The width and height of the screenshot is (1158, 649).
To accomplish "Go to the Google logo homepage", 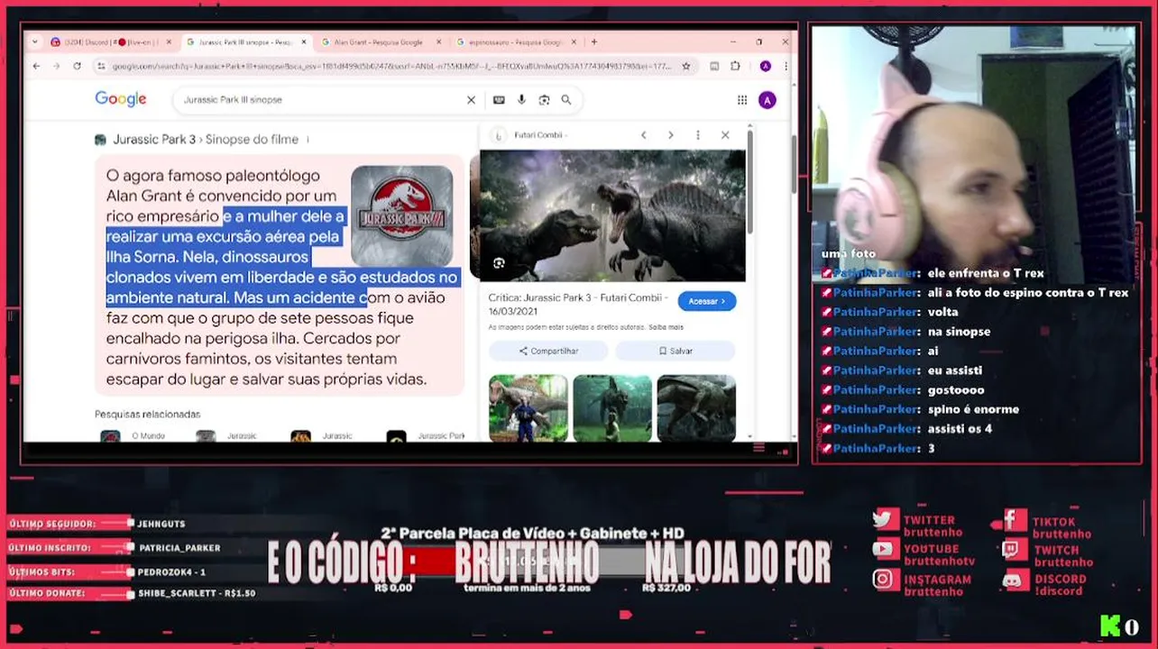I will pos(121,99).
